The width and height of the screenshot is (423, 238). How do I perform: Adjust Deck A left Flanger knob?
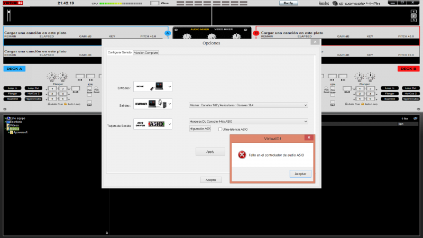pos(52,76)
